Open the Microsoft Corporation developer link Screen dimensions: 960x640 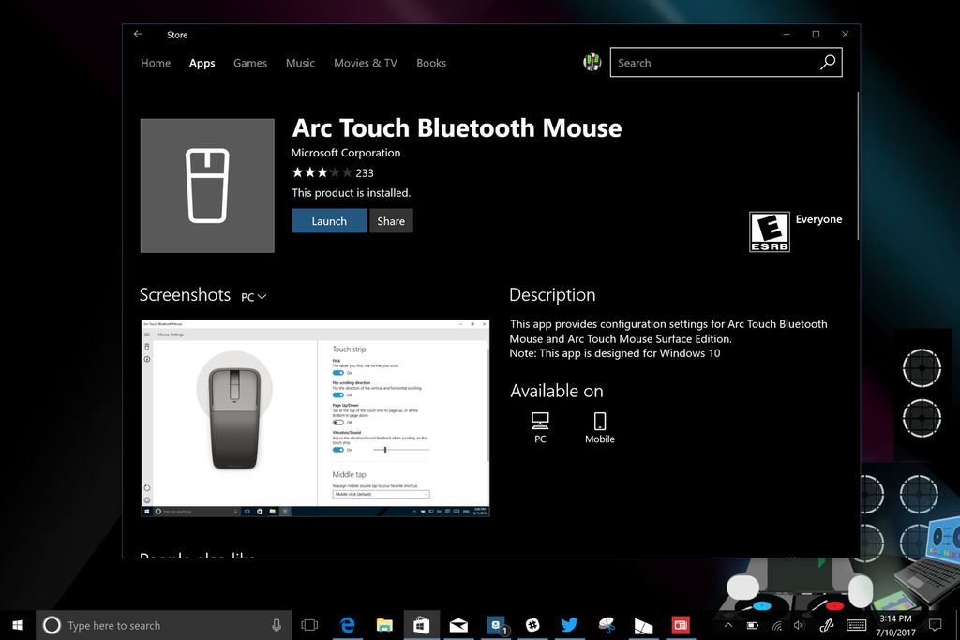(345, 152)
